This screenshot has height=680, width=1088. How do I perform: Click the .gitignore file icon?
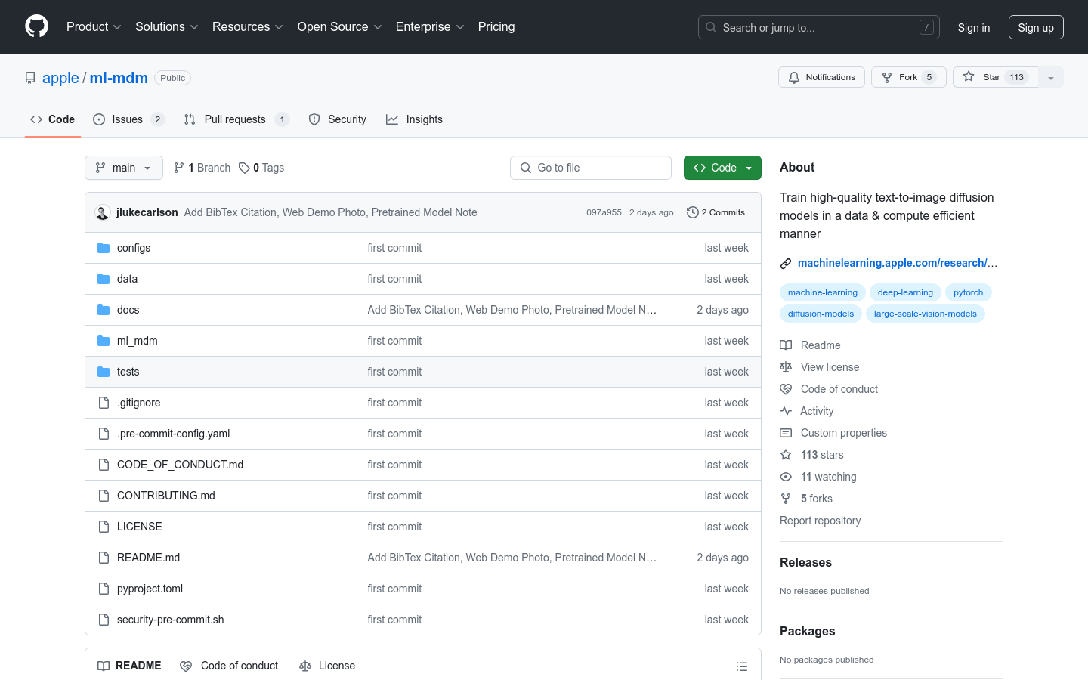click(104, 403)
